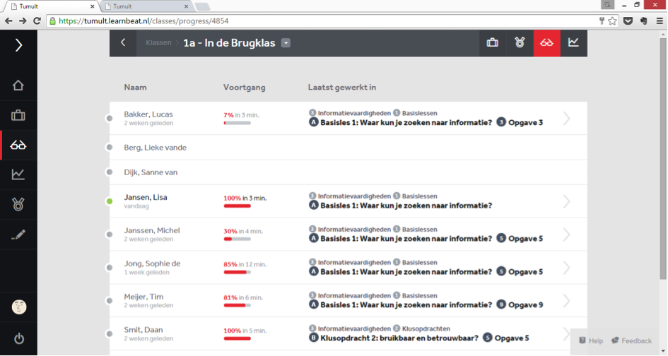Click the Naam column header
The width and height of the screenshot is (668, 356).
135,88
